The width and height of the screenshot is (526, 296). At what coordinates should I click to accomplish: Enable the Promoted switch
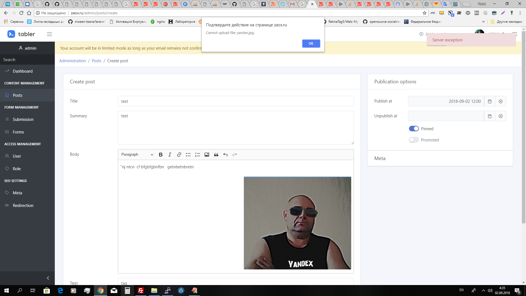click(x=414, y=140)
